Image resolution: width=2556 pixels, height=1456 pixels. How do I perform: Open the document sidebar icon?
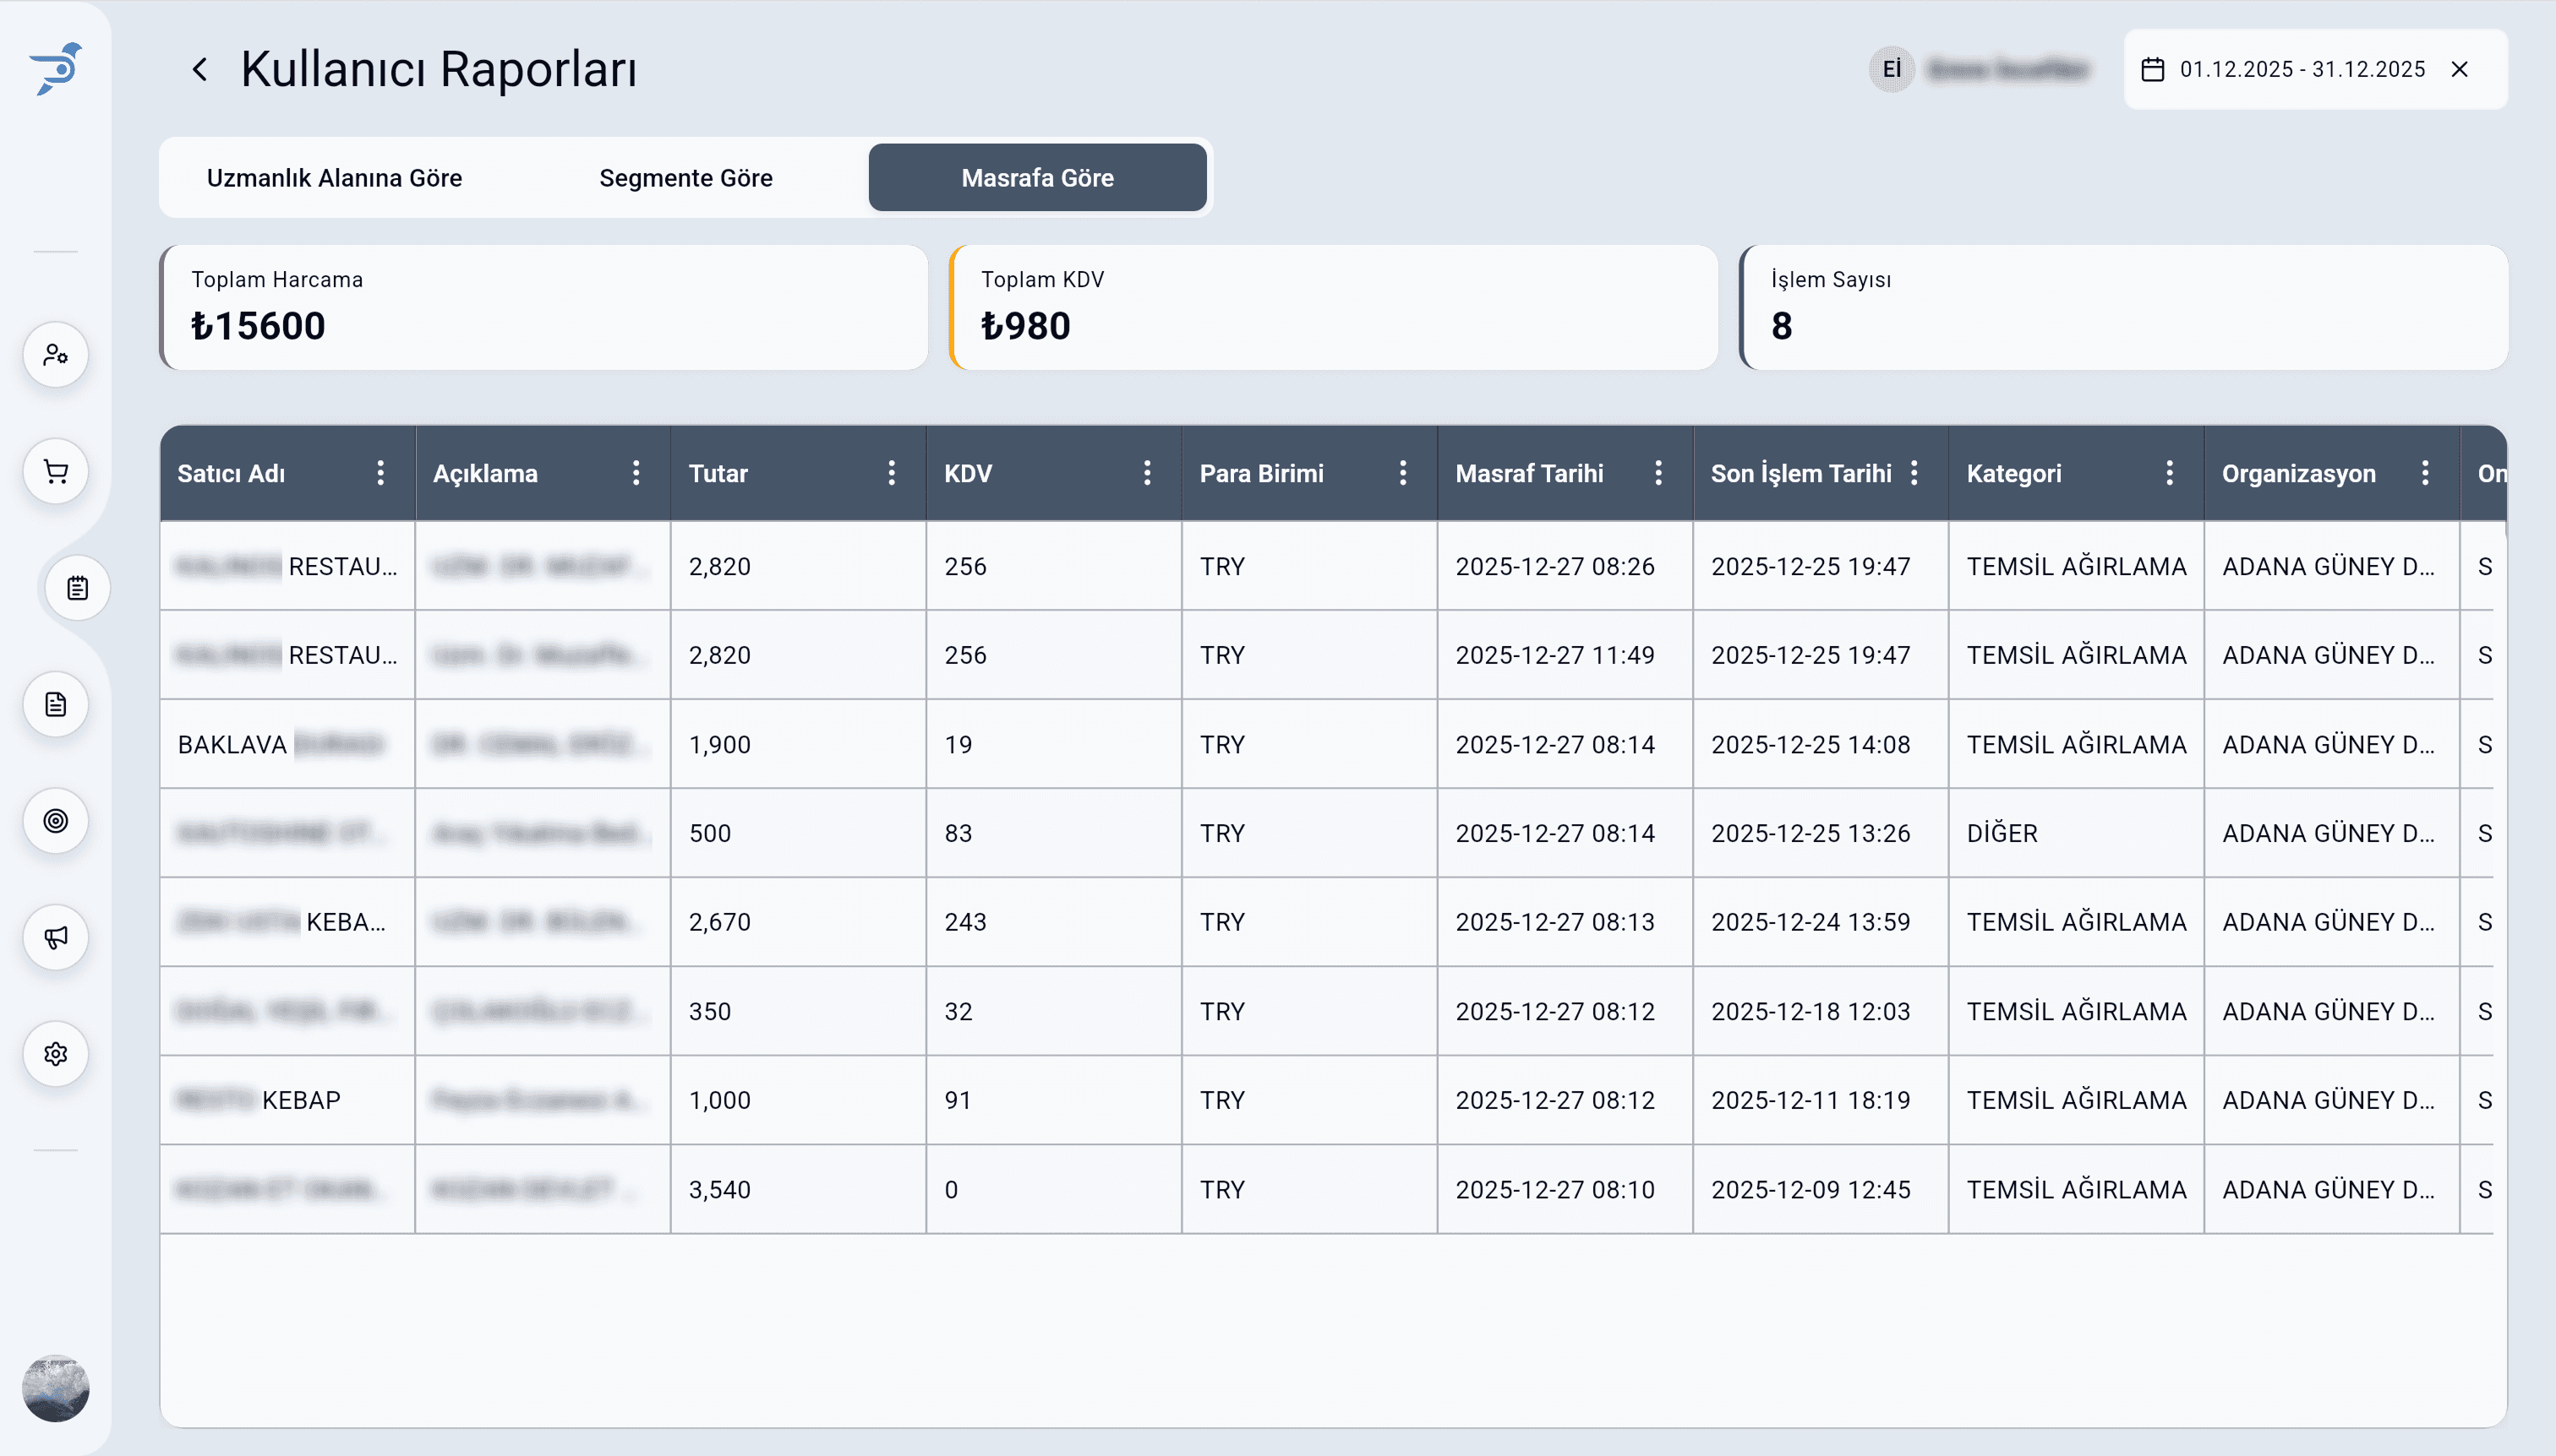[x=56, y=705]
